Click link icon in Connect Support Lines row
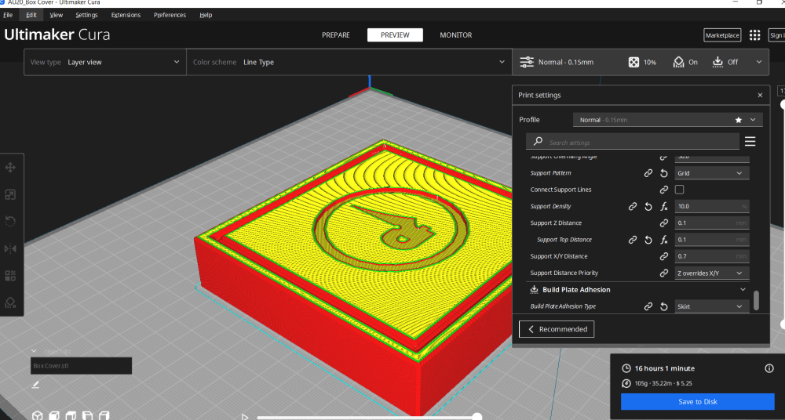The width and height of the screenshot is (785, 420). pyautogui.click(x=664, y=190)
